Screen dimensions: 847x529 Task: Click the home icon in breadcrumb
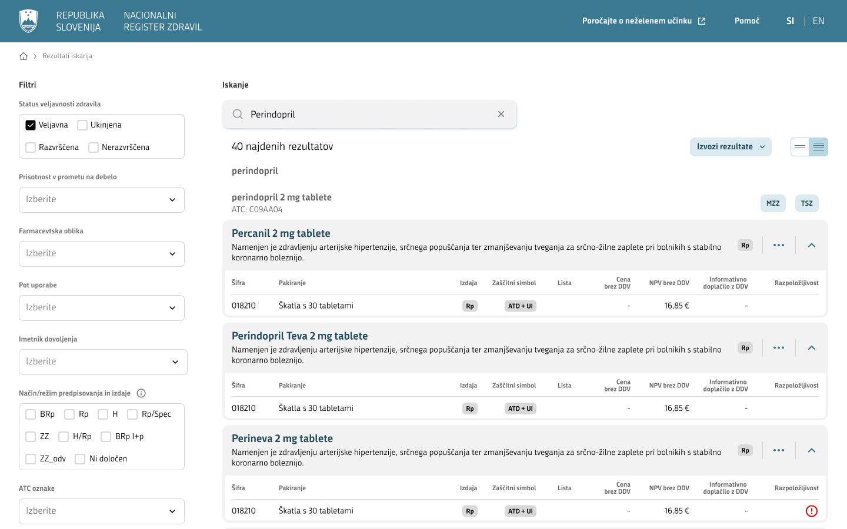(x=24, y=56)
